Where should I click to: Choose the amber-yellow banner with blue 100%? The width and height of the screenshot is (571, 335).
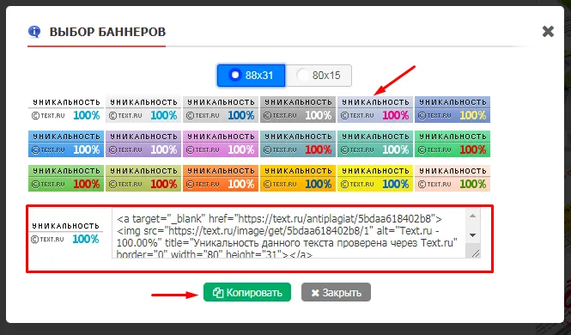(297, 178)
